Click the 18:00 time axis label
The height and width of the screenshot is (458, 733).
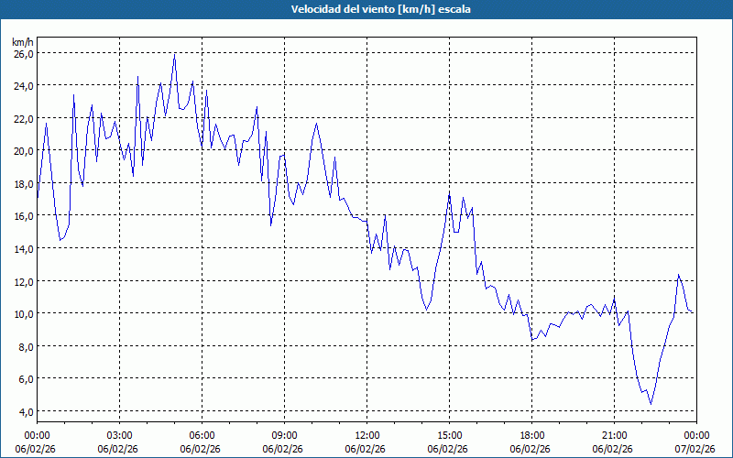pyautogui.click(x=531, y=435)
